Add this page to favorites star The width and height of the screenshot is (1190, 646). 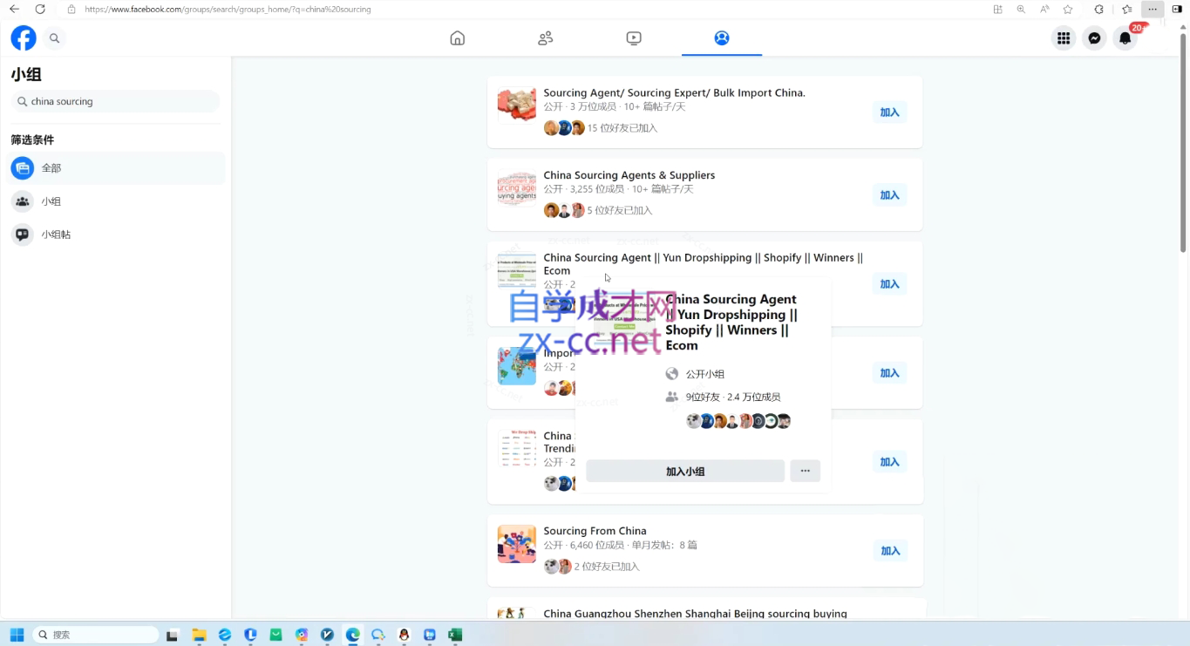(1068, 10)
